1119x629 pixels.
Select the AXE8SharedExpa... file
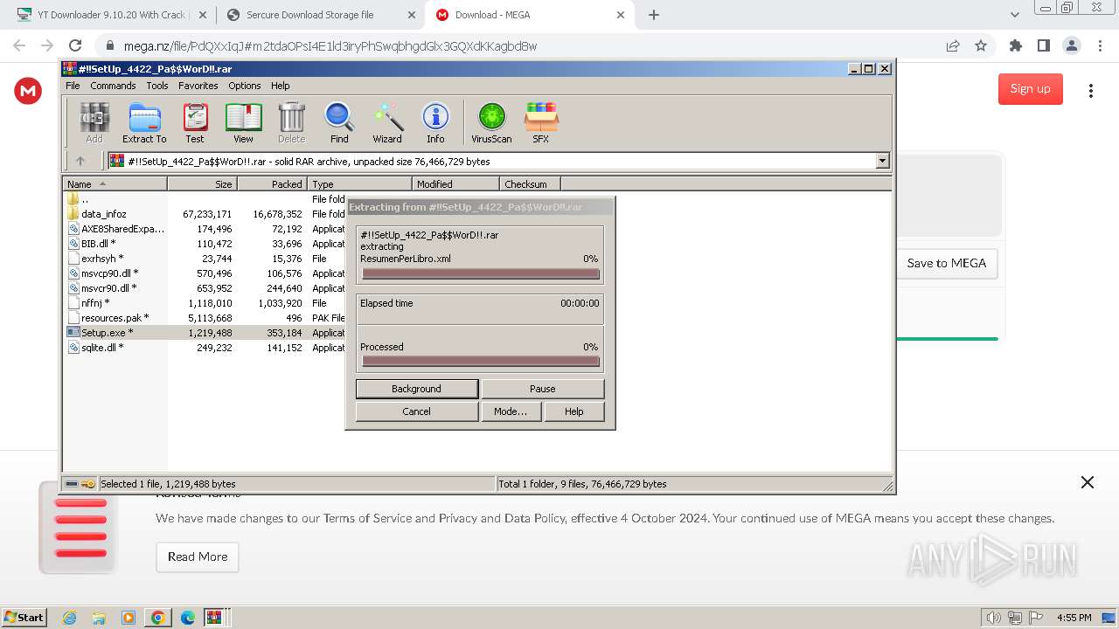pos(115,229)
